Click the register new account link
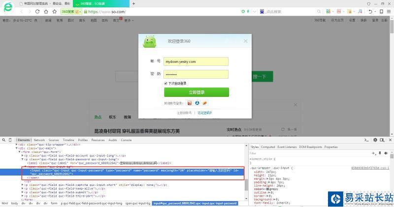This screenshot has height=207, width=394. pos(184,113)
